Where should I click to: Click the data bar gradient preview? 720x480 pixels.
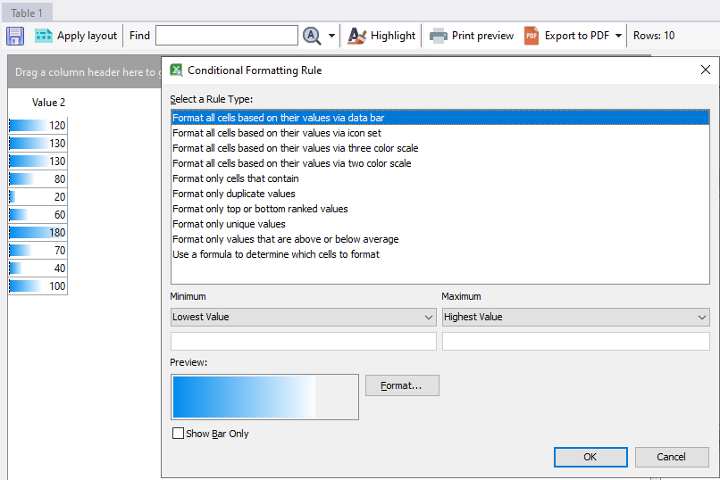[x=244, y=397]
